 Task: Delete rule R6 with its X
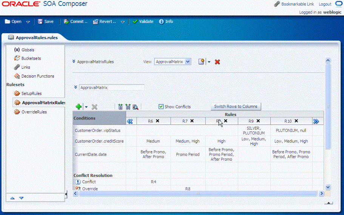pos(157,121)
